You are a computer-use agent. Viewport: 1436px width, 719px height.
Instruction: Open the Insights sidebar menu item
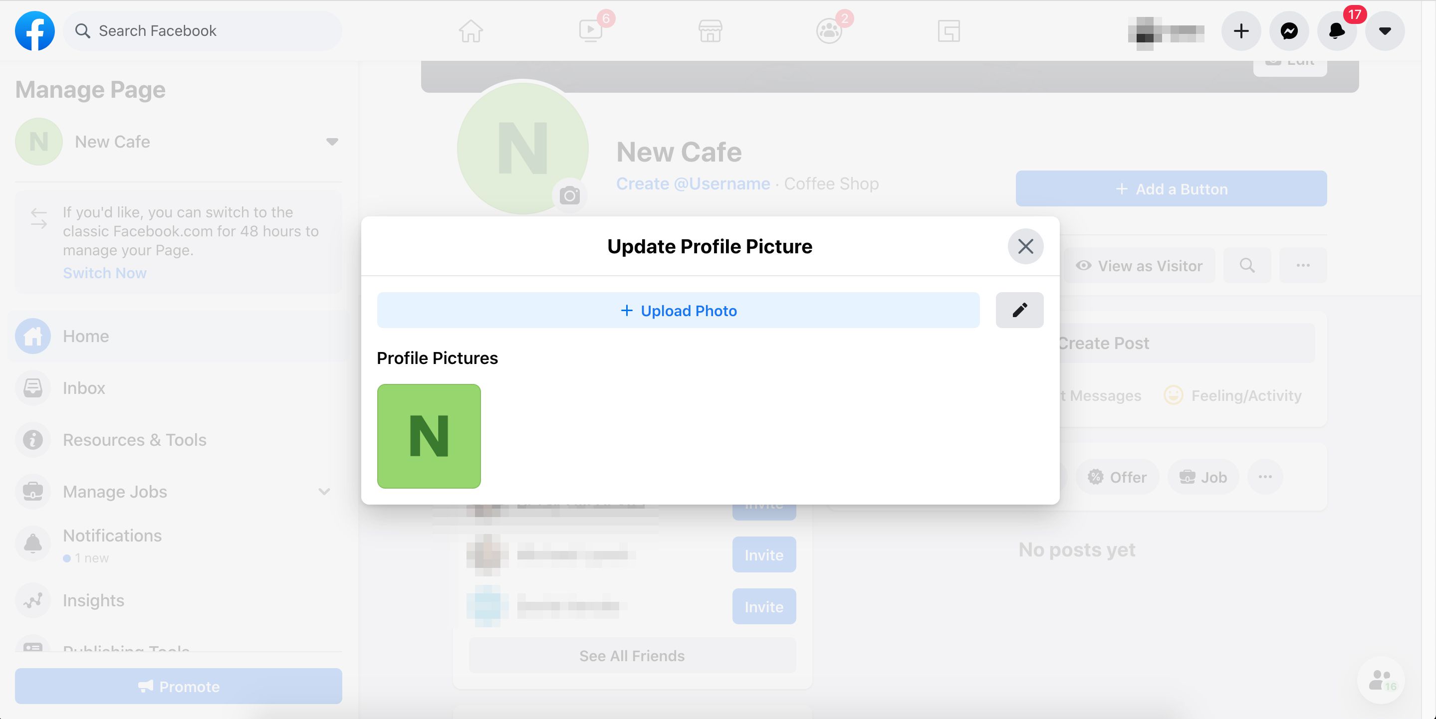(91, 600)
